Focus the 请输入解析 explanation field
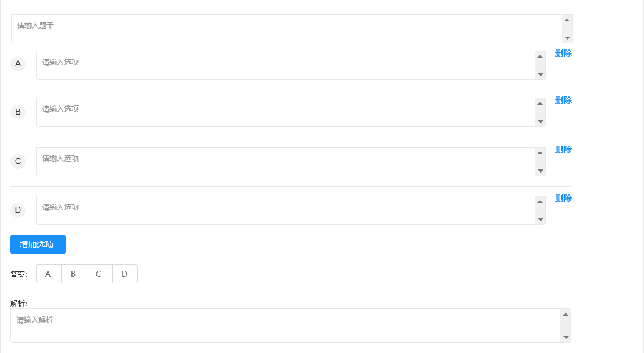The height and width of the screenshot is (353, 644). coord(285,326)
